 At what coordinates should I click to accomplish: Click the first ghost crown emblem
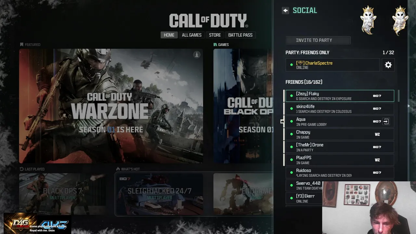click(x=368, y=20)
